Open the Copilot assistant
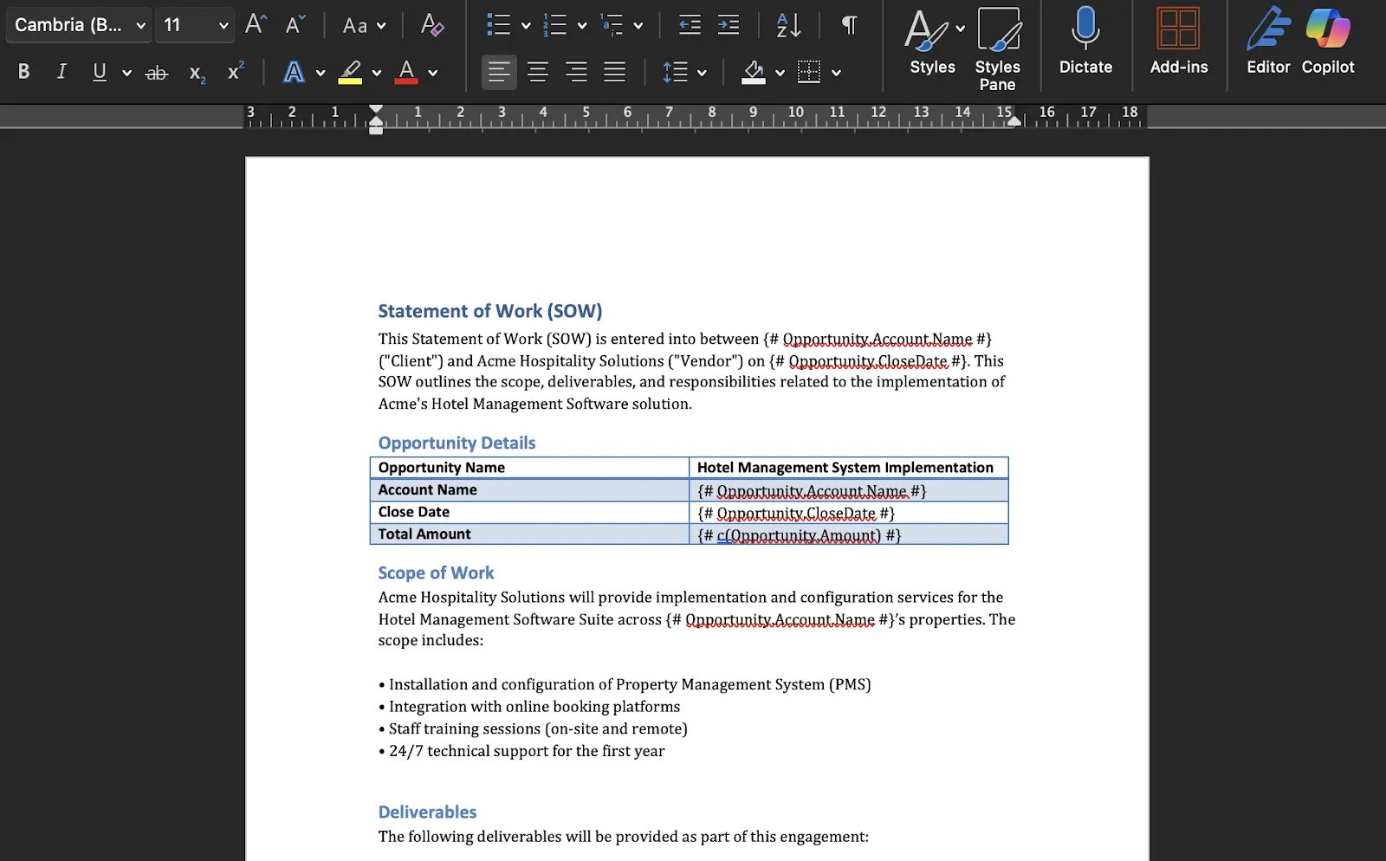1386x861 pixels. pyautogui.click(x=1327, y=41)
